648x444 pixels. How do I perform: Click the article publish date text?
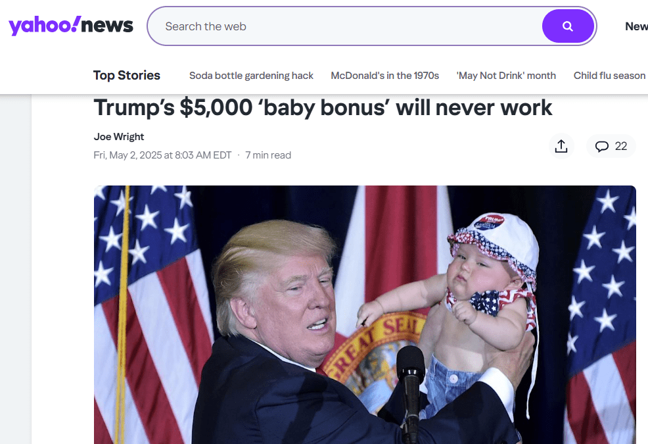coord(162,155)
